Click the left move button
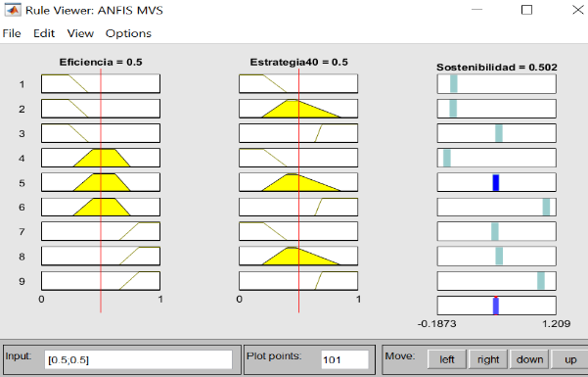The height and width of the screenshot is (377, 588). (x=447, y=359)
